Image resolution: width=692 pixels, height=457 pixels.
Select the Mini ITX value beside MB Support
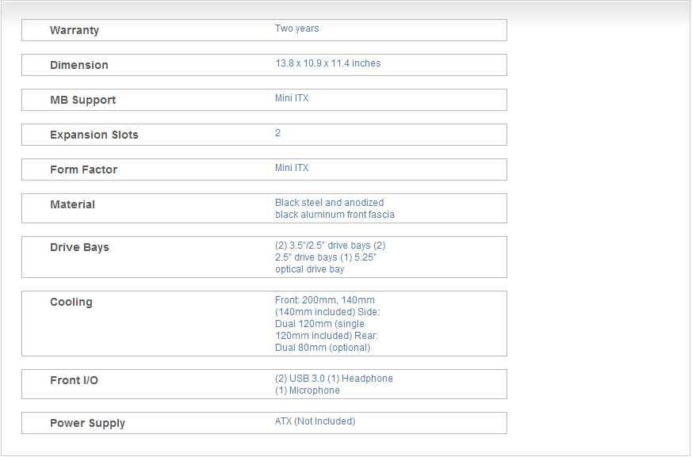tap(292, 98)
